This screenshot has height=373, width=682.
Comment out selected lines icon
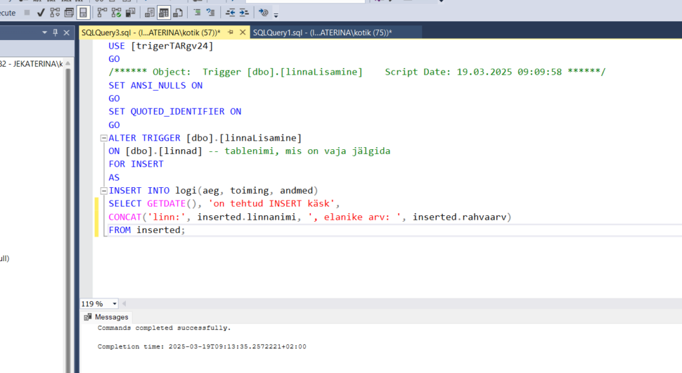point(197,13)
